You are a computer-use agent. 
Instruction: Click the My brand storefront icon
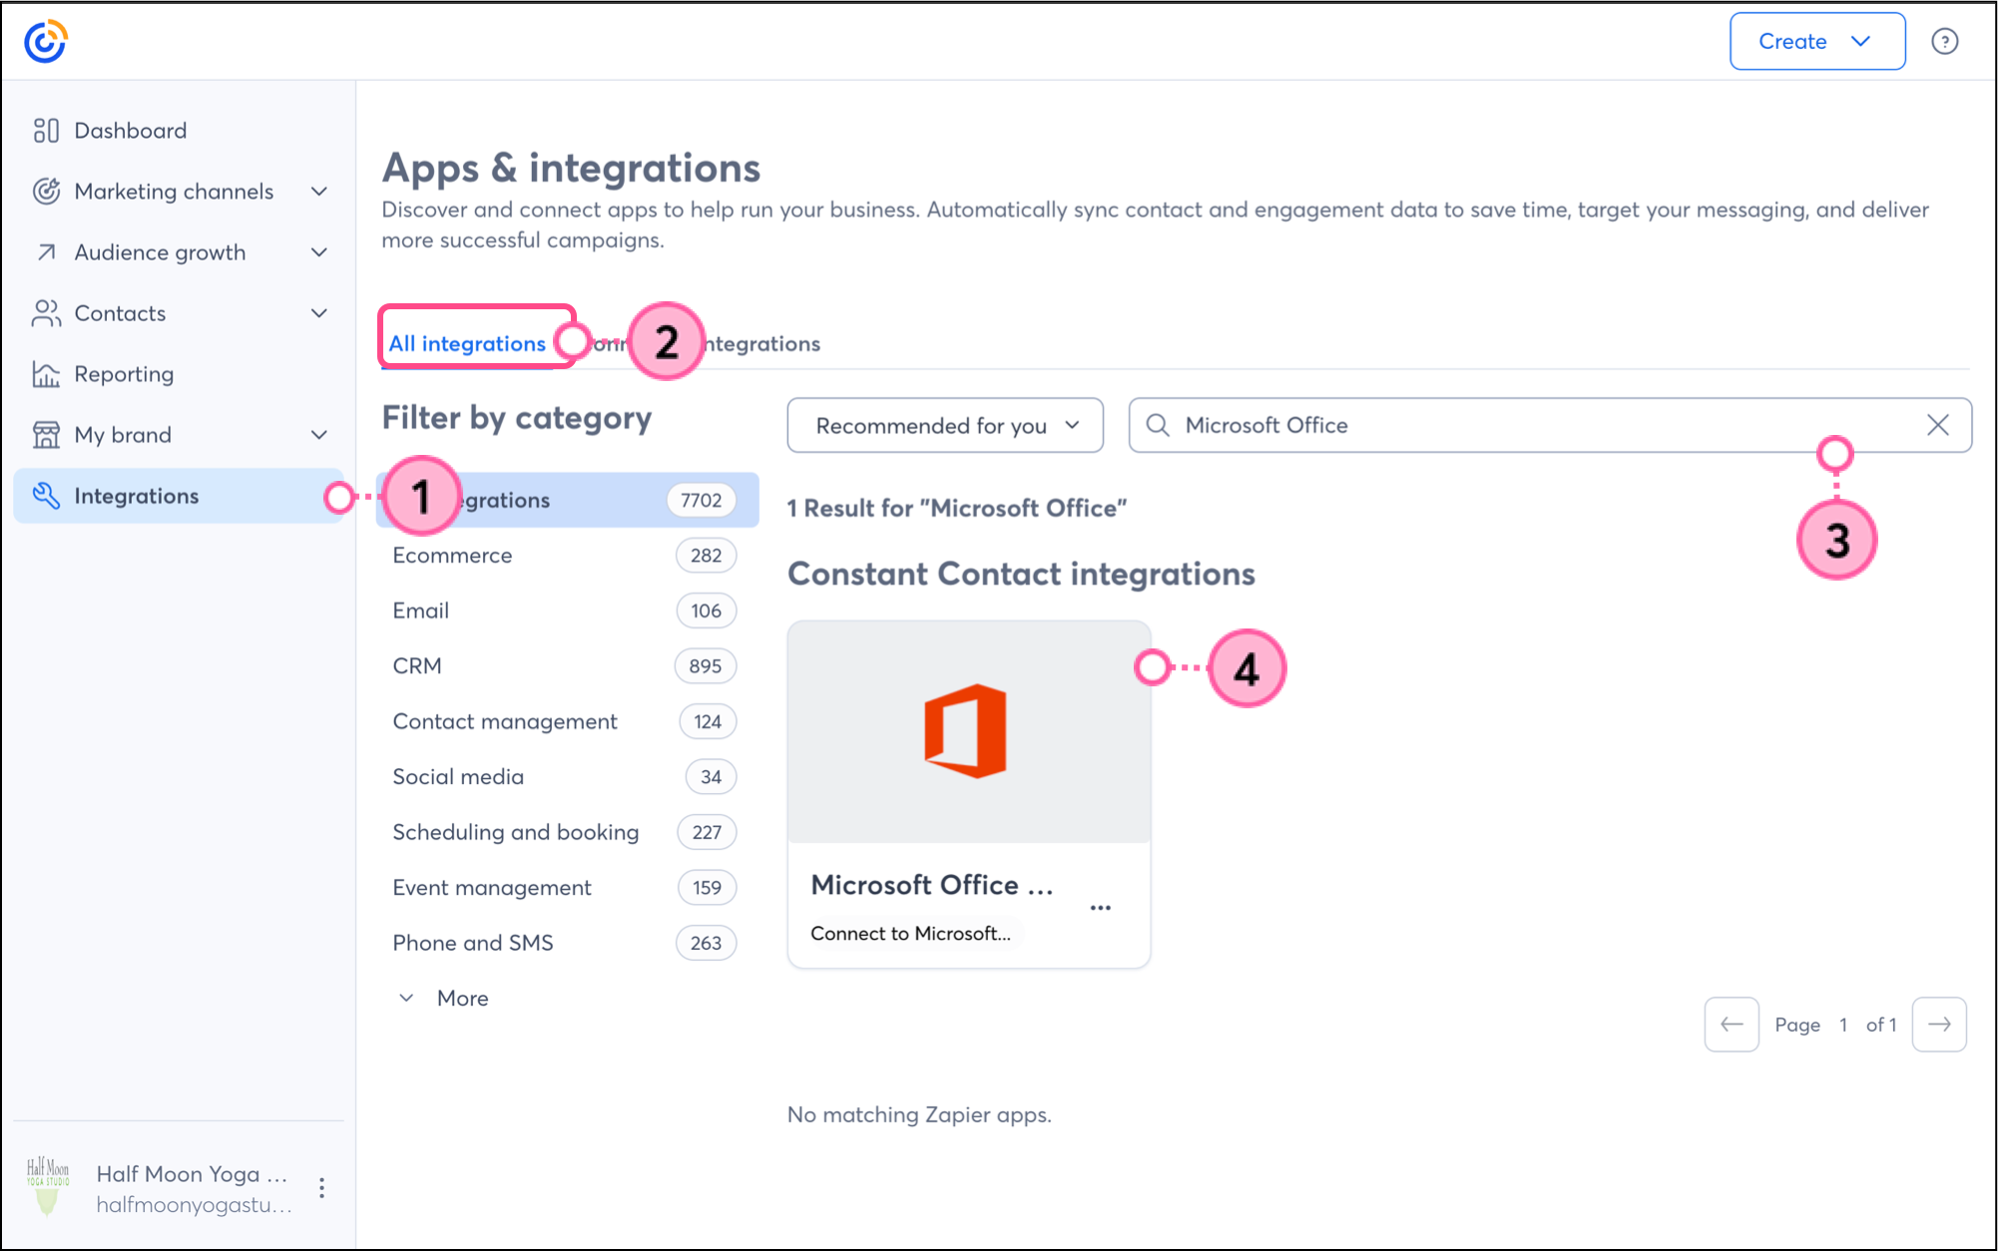[x=46, y=435]
